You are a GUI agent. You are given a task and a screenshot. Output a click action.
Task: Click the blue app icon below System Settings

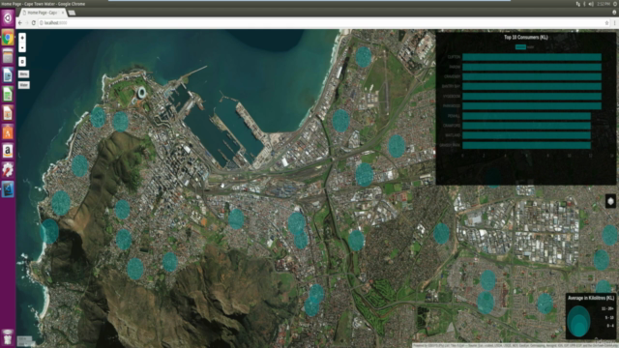point(8,189)
